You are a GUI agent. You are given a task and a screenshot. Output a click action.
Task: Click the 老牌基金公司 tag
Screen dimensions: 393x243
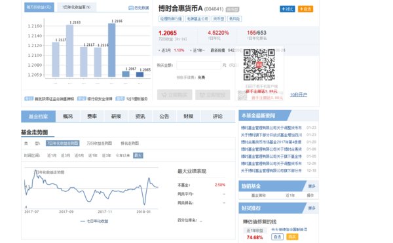click(198, 19)
